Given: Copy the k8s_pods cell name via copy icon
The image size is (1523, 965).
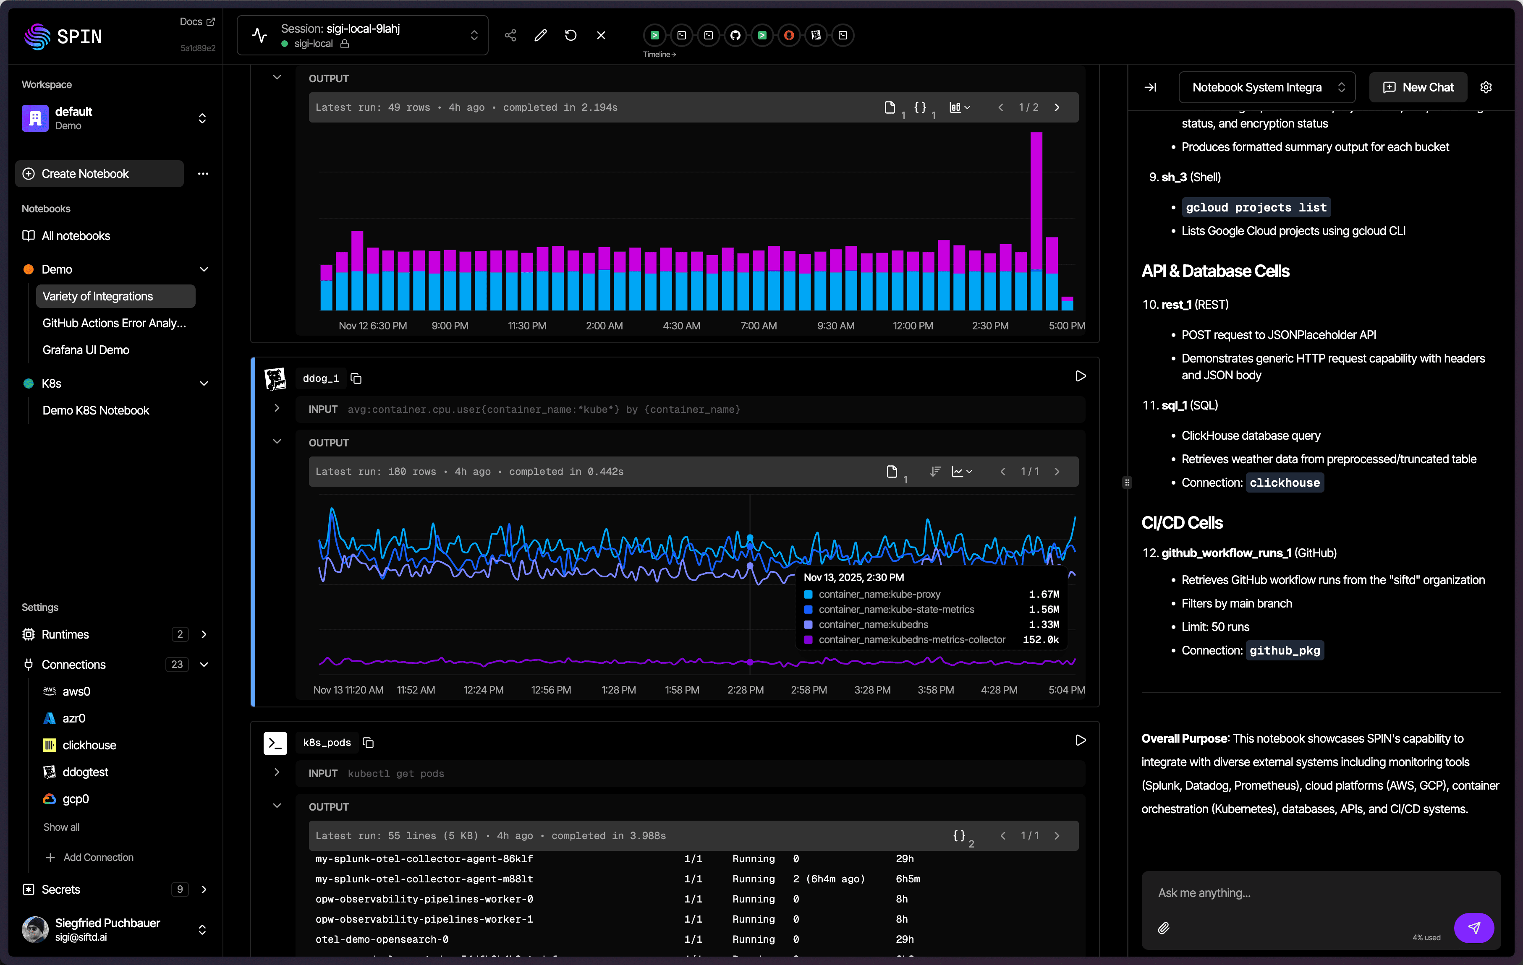Looking at the screenshot, I should pyautogui.click(x=369, y=743).
